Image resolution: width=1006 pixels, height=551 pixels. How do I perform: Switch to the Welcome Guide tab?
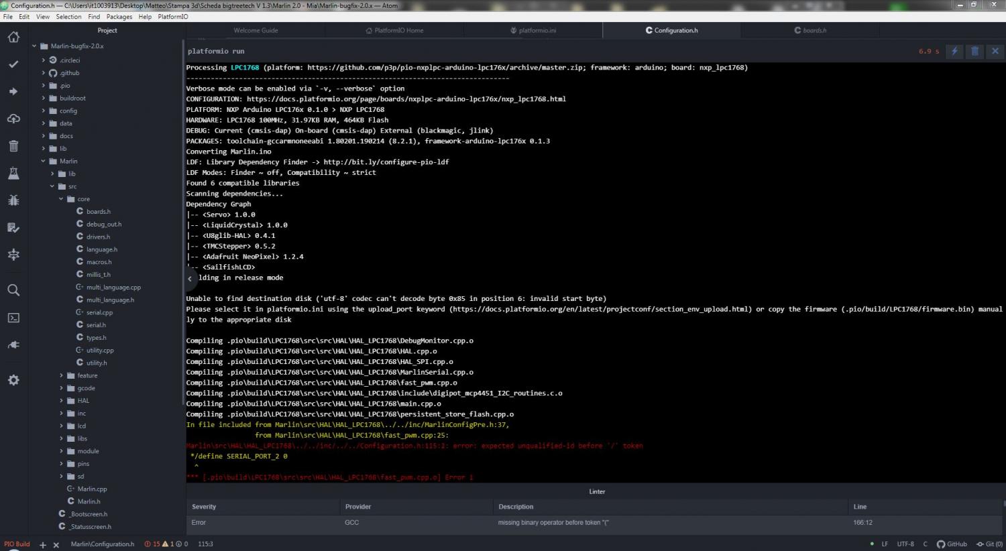[256, 30]
